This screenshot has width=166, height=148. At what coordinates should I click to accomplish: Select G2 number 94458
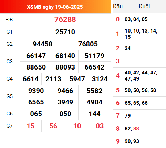42,44
